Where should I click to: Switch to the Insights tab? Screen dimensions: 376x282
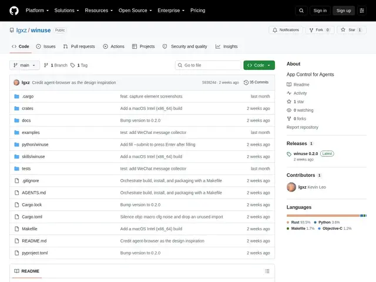coord(226,46)
